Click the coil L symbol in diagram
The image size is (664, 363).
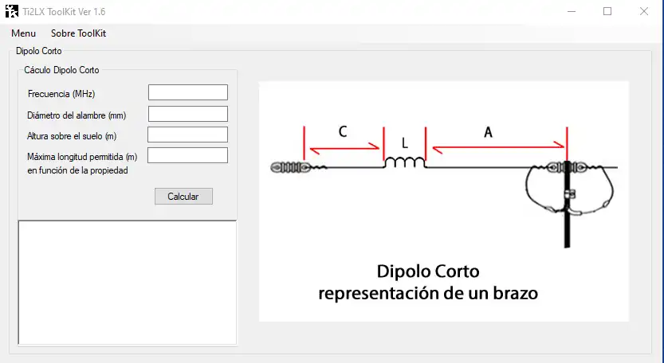click(x=404, y=162)
